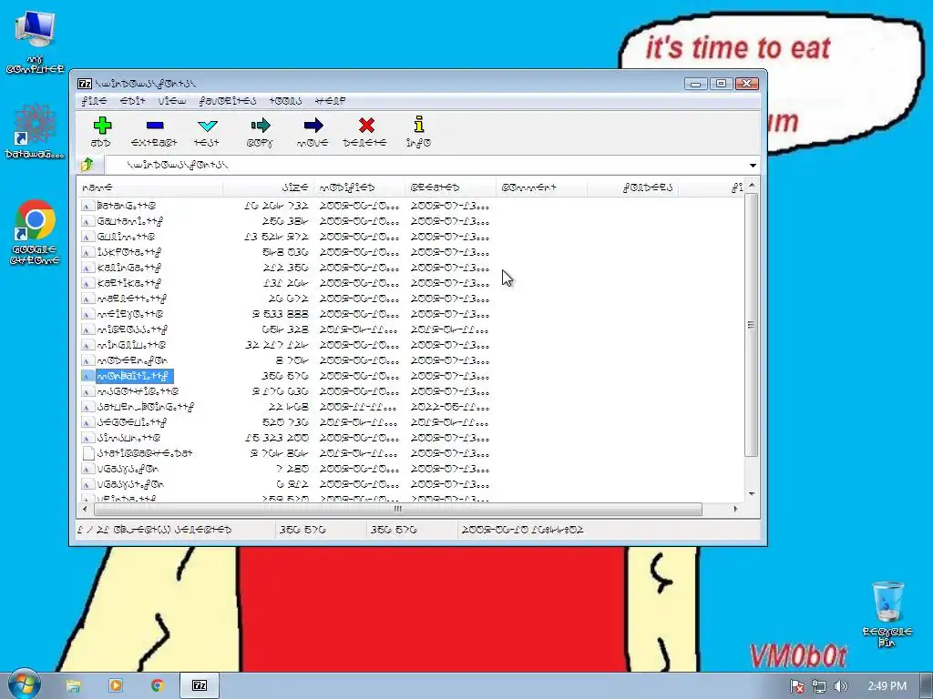Click the font icon beside modern.fon
Viewport: 933px width, 699px height.
(x=87, y=360)
